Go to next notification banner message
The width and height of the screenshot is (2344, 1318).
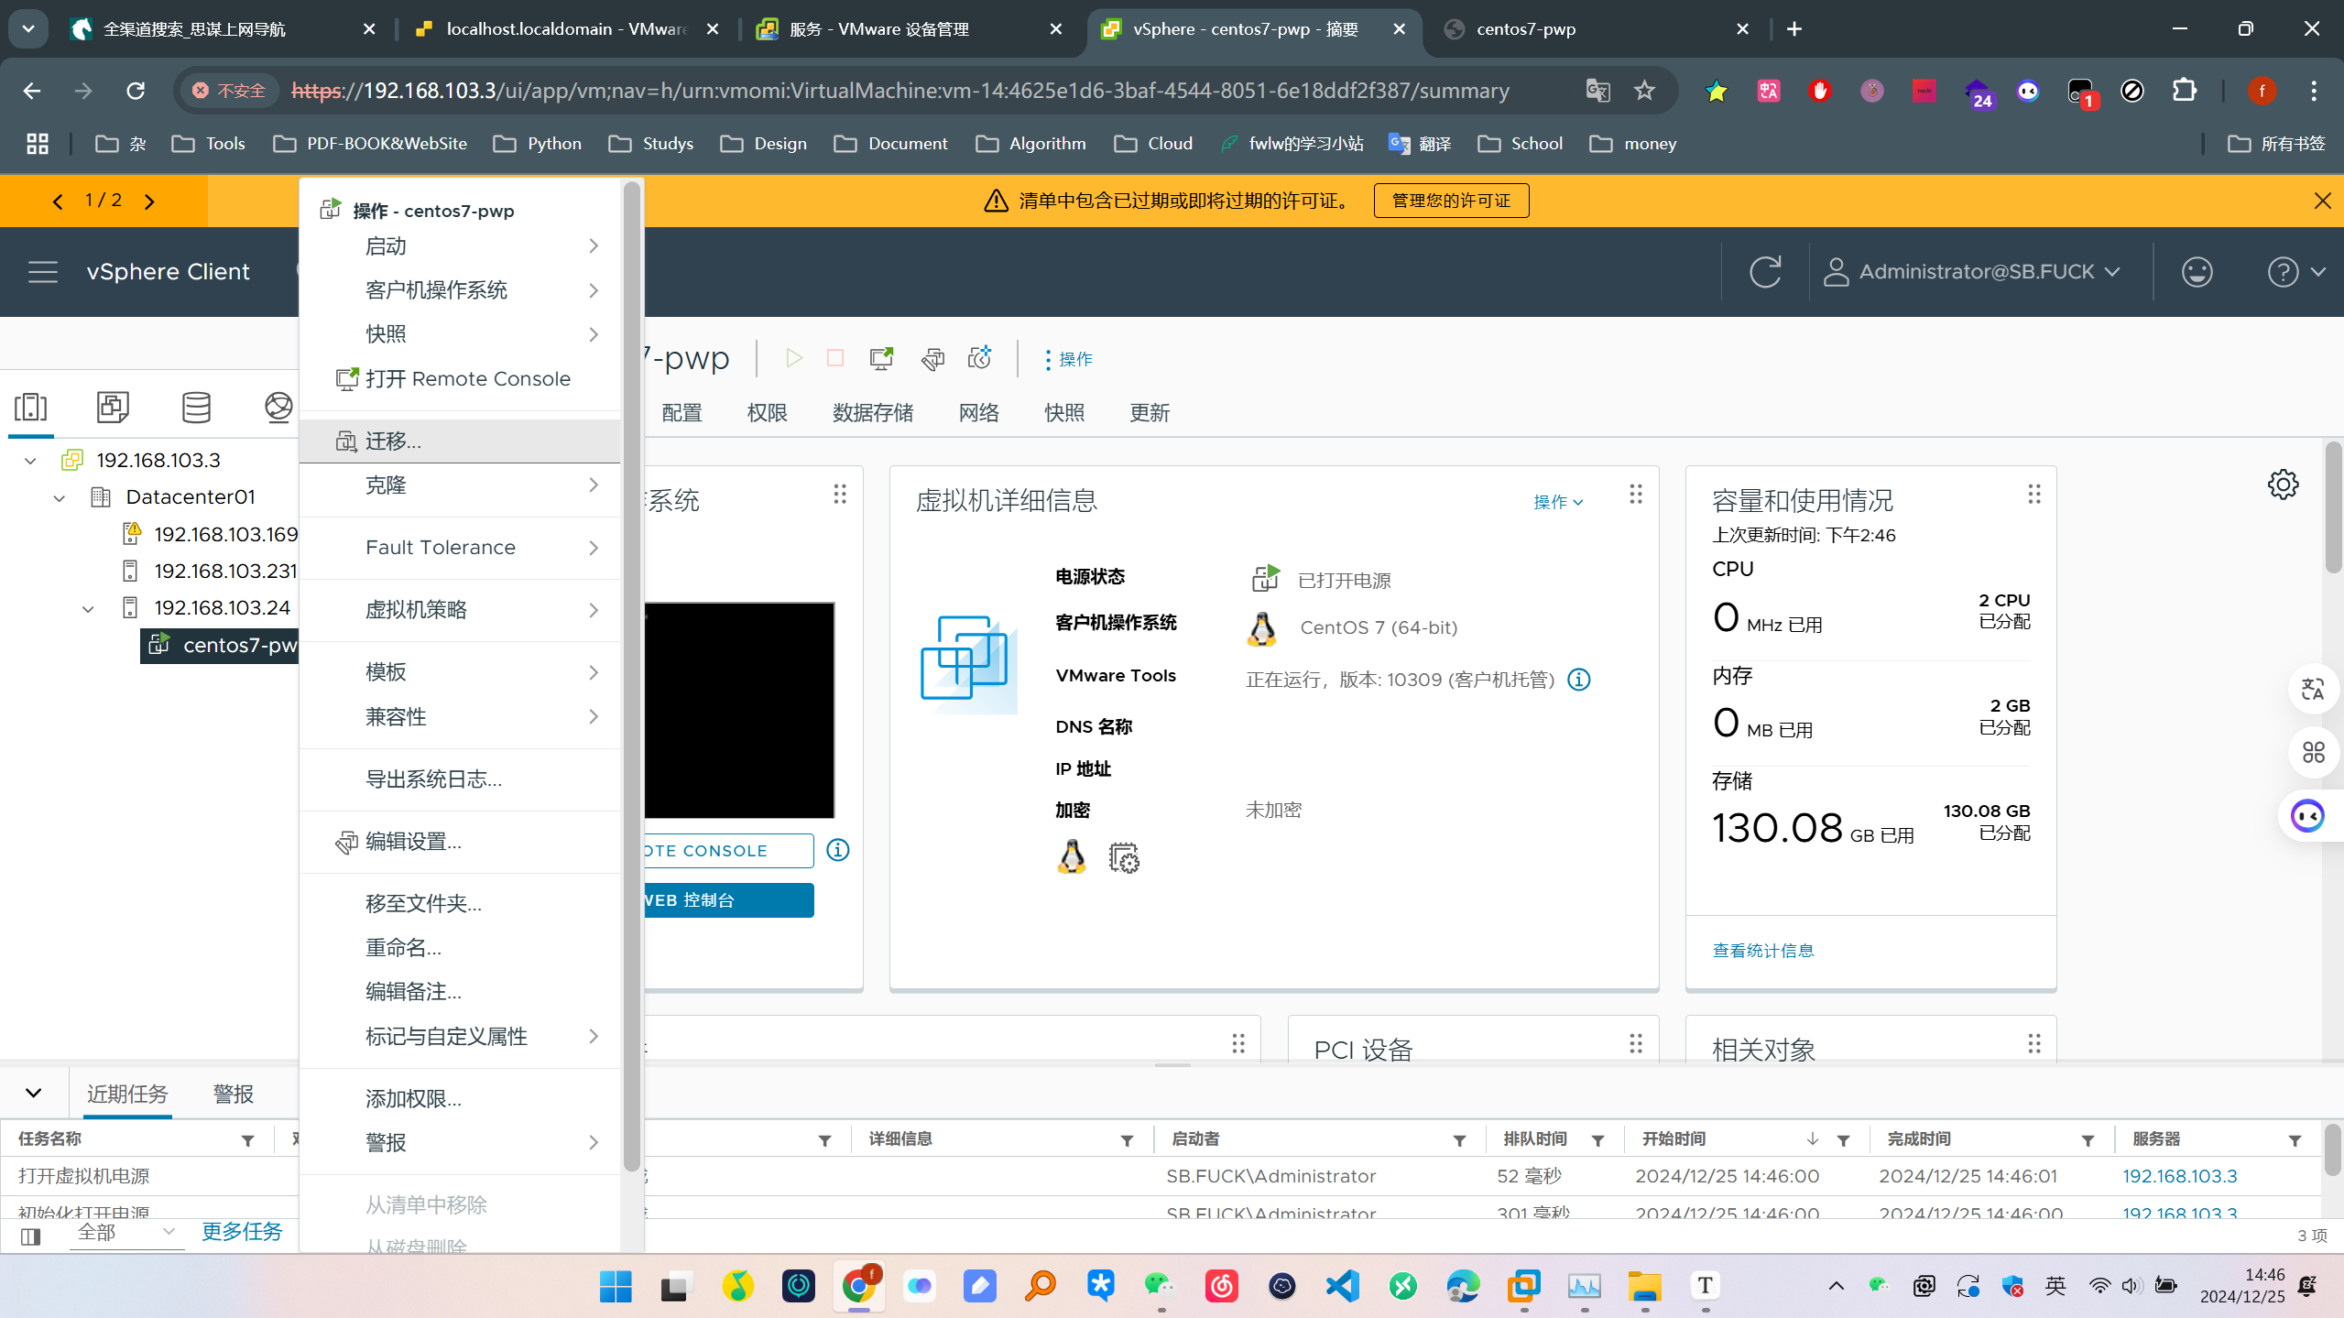click(x=150, y=201)
